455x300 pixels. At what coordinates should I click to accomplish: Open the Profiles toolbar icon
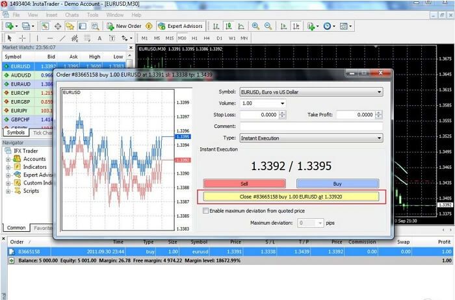point(26,26)
